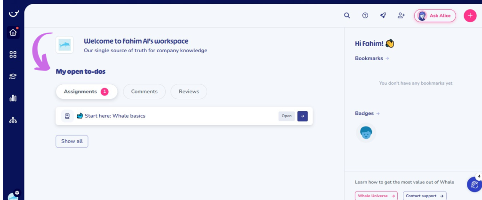Open Whale basics with the arrow button
The height and width of the screenshot is (200, 482).
[303, 116]
